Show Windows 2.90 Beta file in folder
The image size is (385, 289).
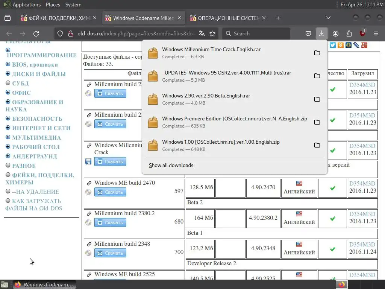pyautogui.click(x=317, y=99)
